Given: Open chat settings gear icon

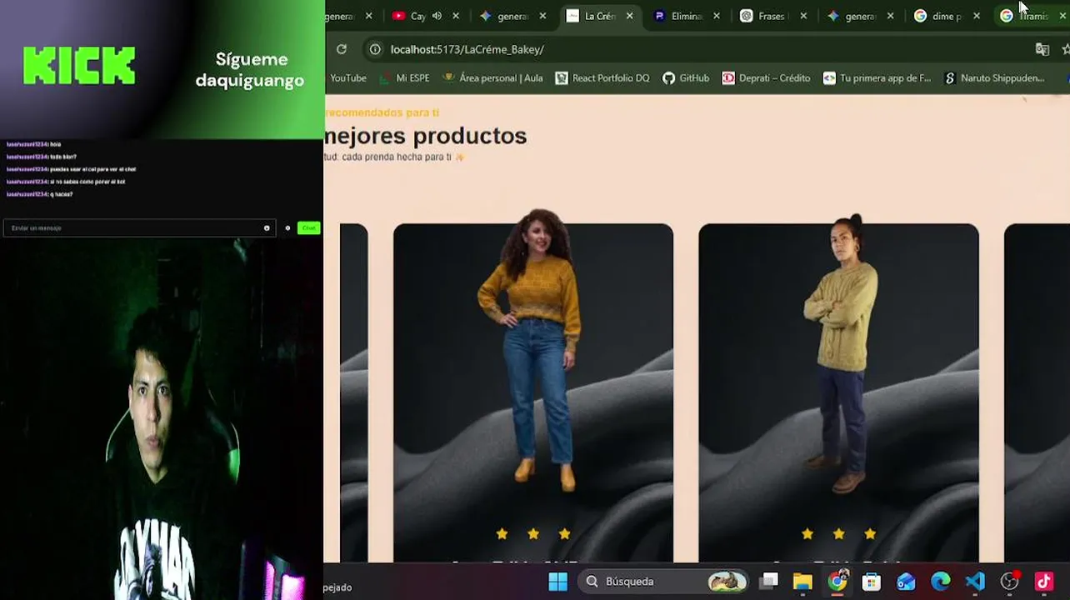Looking at the screenshot, I should coord(287,227).
